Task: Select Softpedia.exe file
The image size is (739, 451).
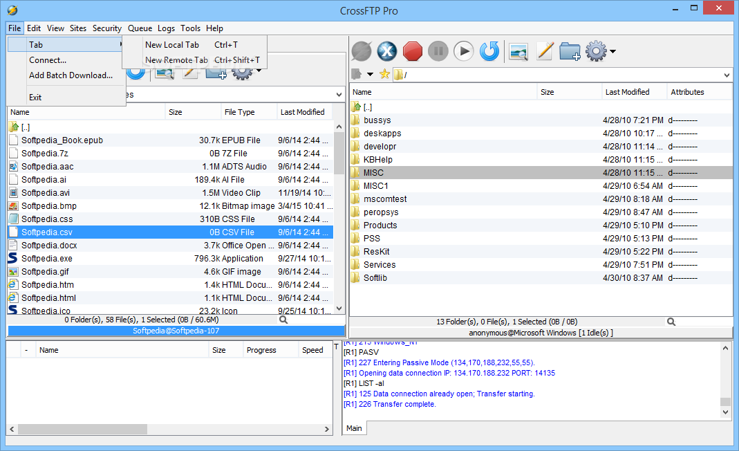Action: 171,259
